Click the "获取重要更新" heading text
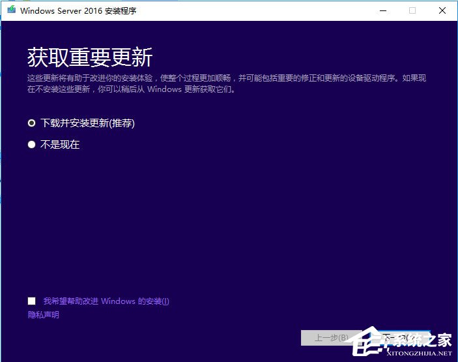 pos(90,57)
